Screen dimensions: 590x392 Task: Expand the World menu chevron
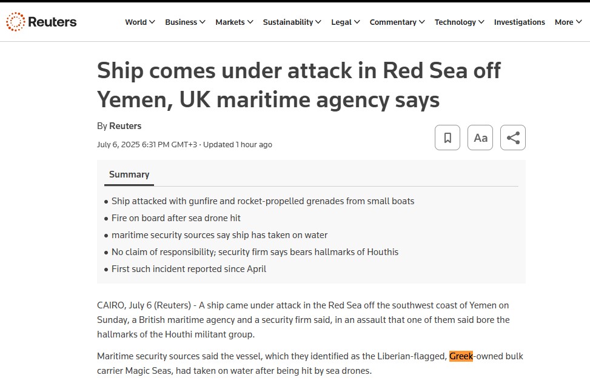[152, 22]
